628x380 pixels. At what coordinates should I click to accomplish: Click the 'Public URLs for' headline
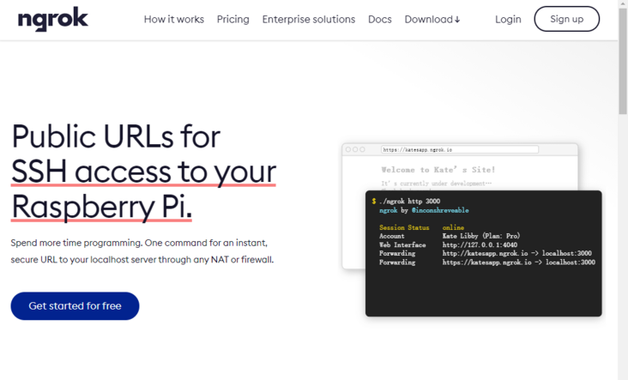point(116,136)
